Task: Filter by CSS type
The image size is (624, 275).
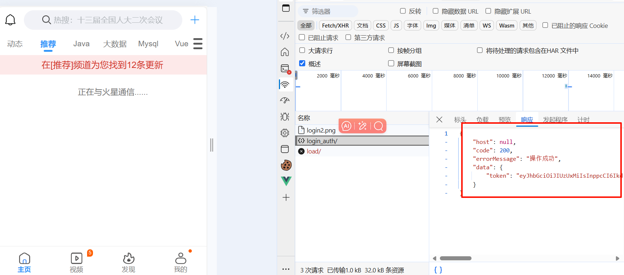Action: [381, 25]
